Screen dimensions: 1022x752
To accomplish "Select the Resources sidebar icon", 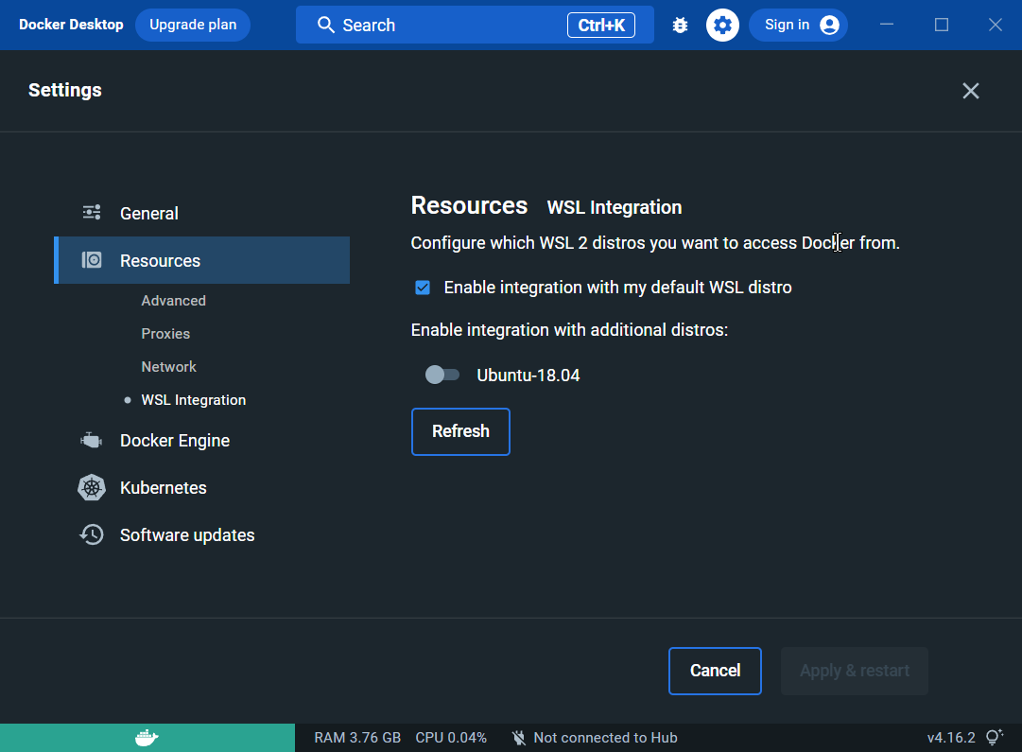I will [91, 259].
